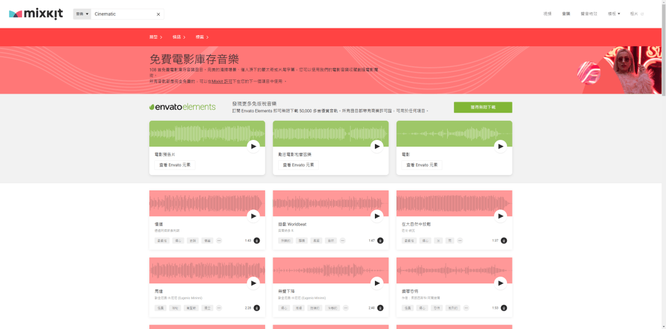Download the 鋼琴恐怖 track
666x329 pixels.
tap(504, 308)
